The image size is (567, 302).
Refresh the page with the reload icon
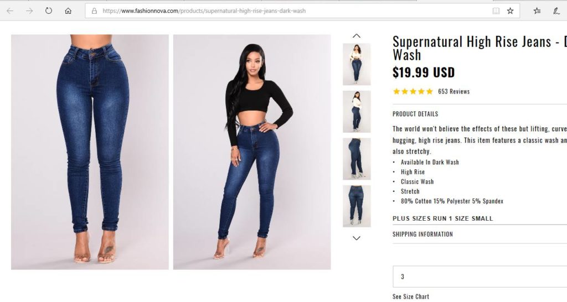pyautogui.click(x=49, y=11)
